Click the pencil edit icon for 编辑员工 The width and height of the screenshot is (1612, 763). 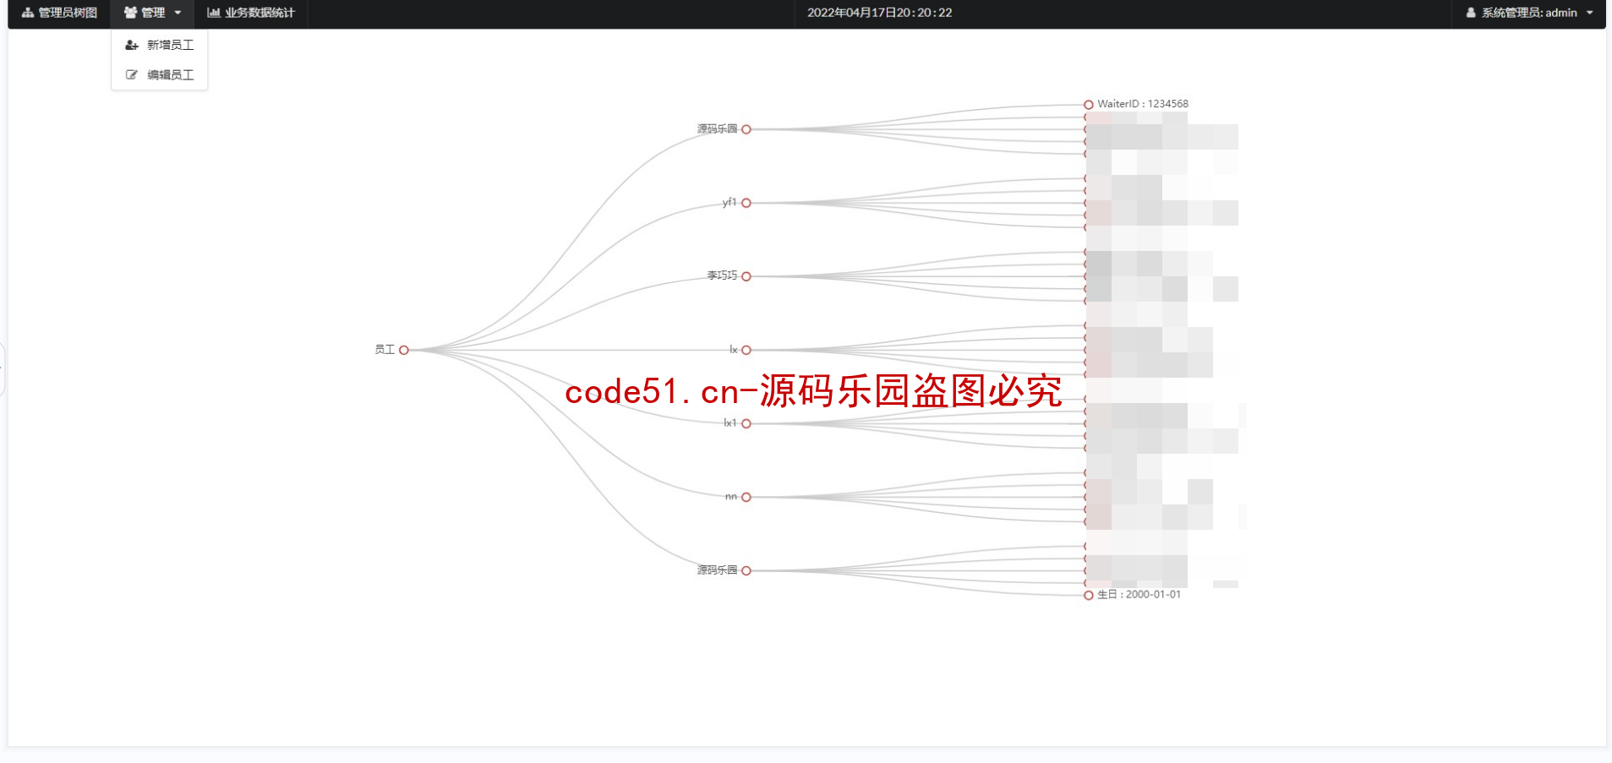pyautogui.click(x=132, y=75)
